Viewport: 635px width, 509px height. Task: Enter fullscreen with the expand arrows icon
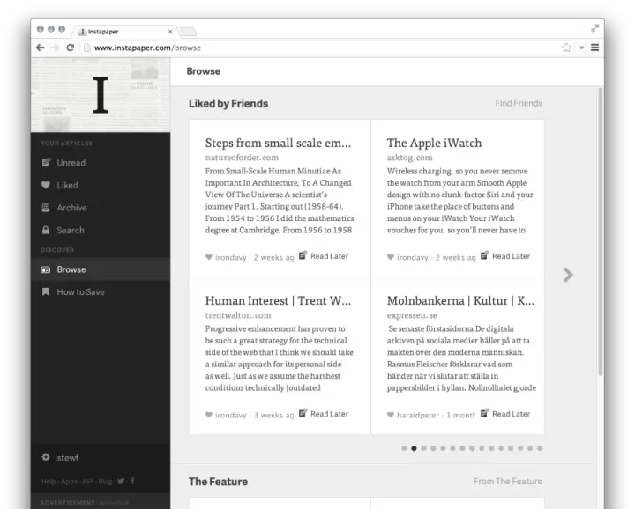coord(594,28)
